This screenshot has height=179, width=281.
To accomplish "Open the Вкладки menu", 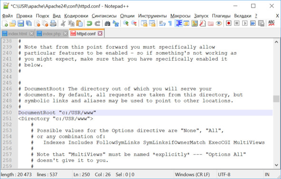I will [x=242, y=16].
